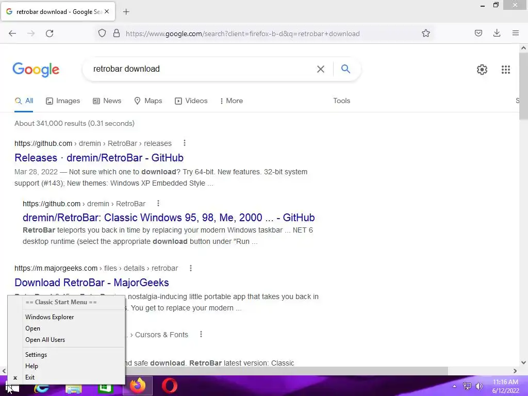Click the Firefox taskbar icon

tap(138, 386)
